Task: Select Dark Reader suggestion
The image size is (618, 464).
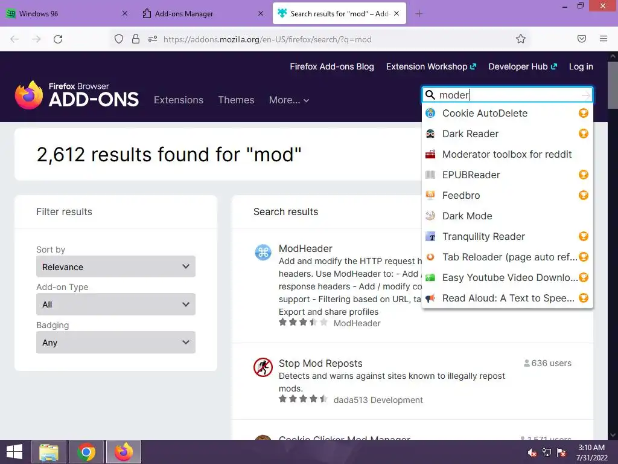Action: point(507,134)
